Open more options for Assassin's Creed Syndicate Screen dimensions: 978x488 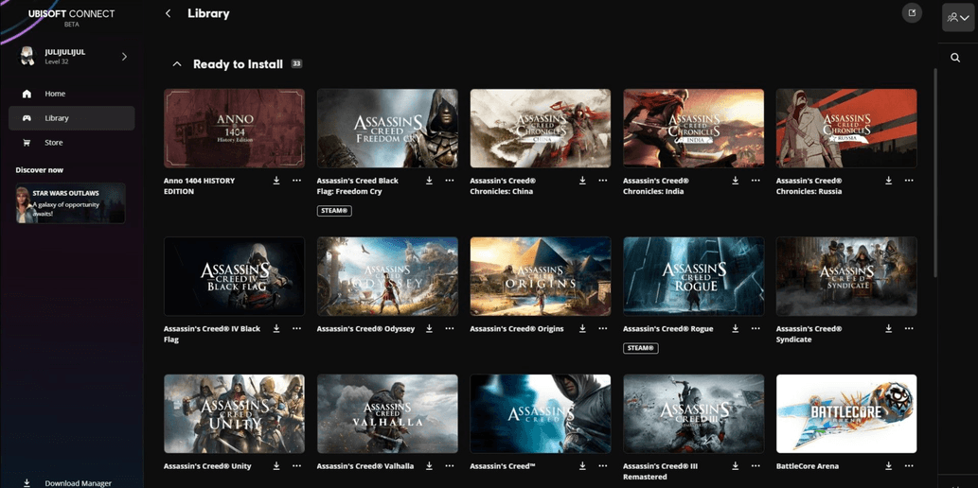[909, 328]
